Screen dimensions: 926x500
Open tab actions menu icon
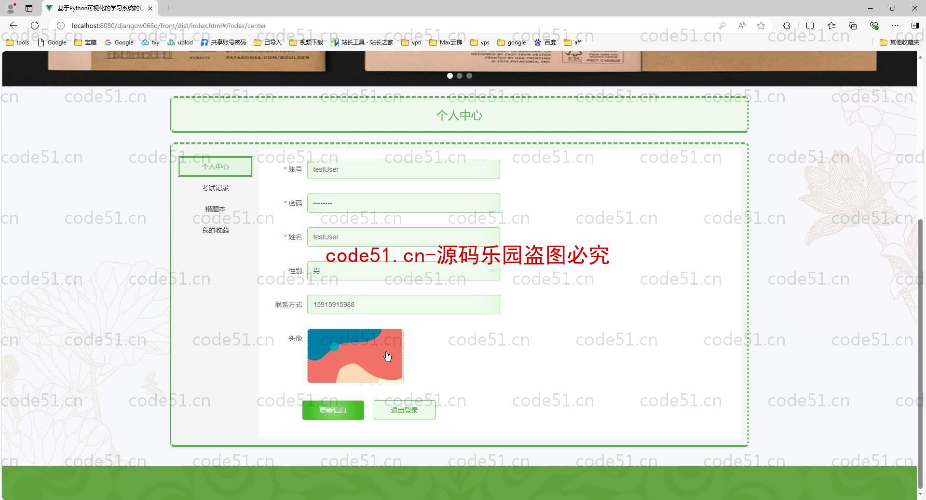(29, 8)
